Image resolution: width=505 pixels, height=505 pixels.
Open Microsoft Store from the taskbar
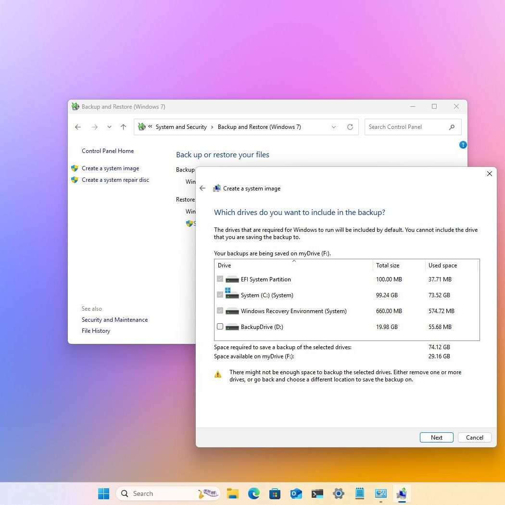pyautogui.click(x=275, y=493)
